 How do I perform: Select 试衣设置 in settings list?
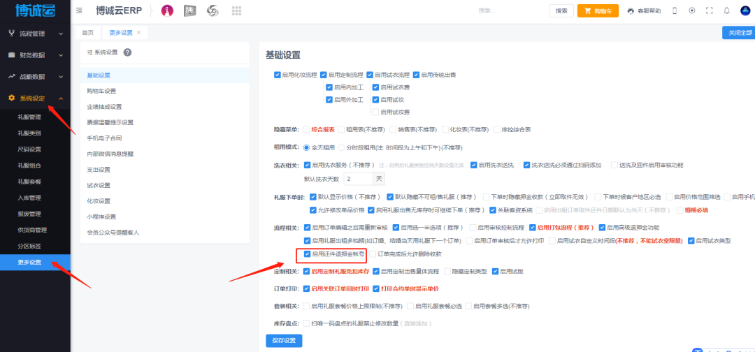165,185
